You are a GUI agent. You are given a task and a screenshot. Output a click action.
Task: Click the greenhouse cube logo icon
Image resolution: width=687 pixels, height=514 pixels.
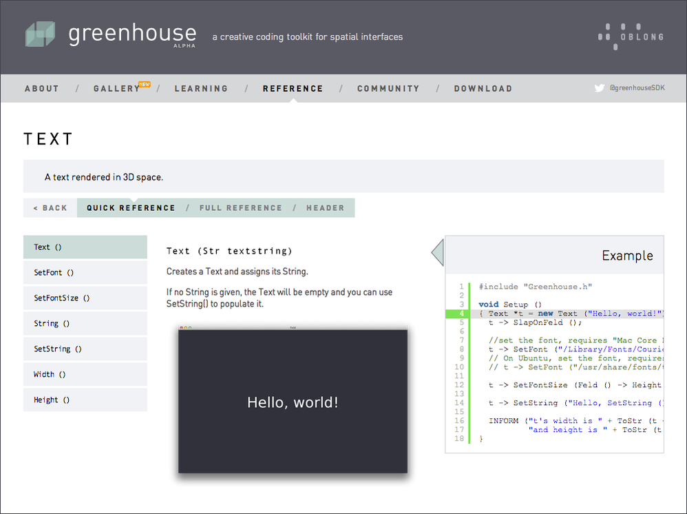(x=41, y=34)
